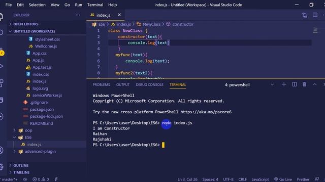Open the .gitignore file
325x182 pixels.
pos(39,102)
